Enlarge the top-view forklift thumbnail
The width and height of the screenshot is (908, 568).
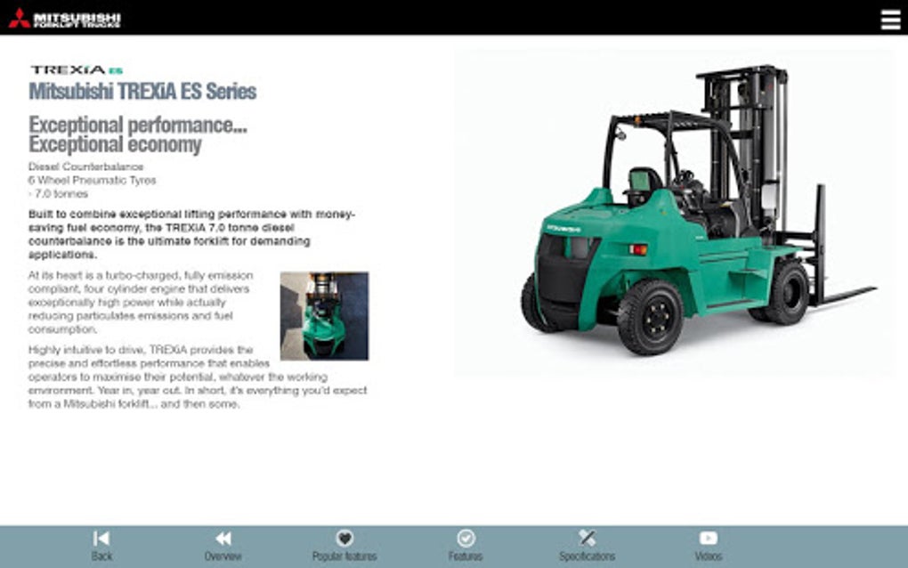coord(324,316)
